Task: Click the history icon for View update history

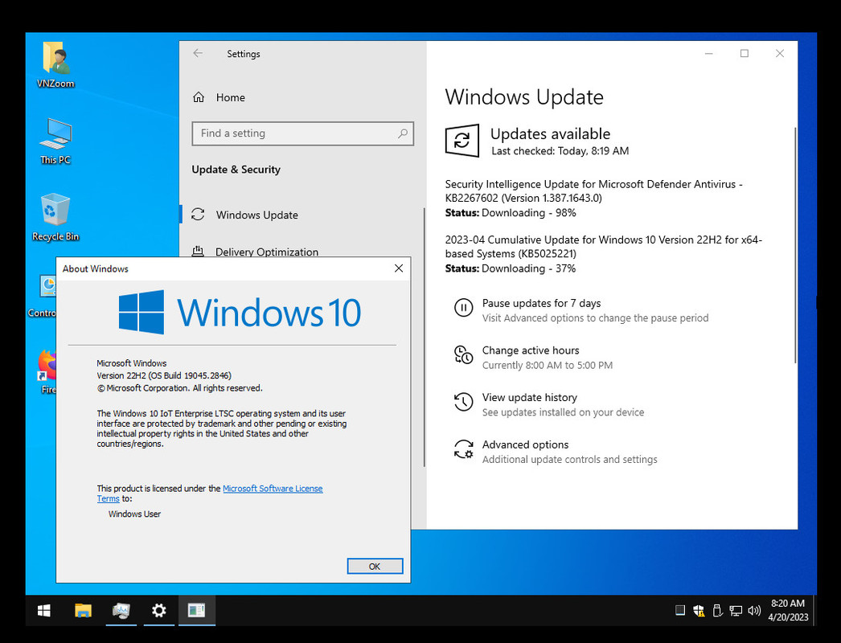Action: 463,402
